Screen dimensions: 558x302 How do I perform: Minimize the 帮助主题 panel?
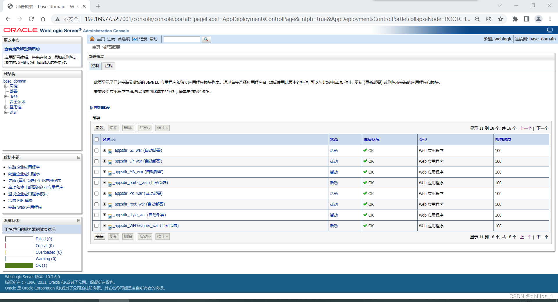(78, 157)
